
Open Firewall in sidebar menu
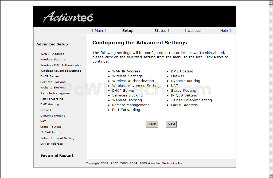pos(46,110)
